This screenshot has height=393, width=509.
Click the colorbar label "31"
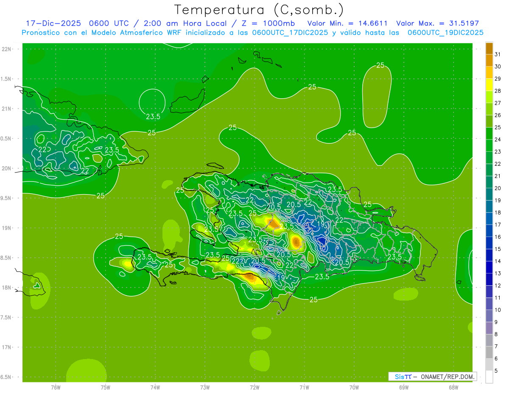coord(498,54)
